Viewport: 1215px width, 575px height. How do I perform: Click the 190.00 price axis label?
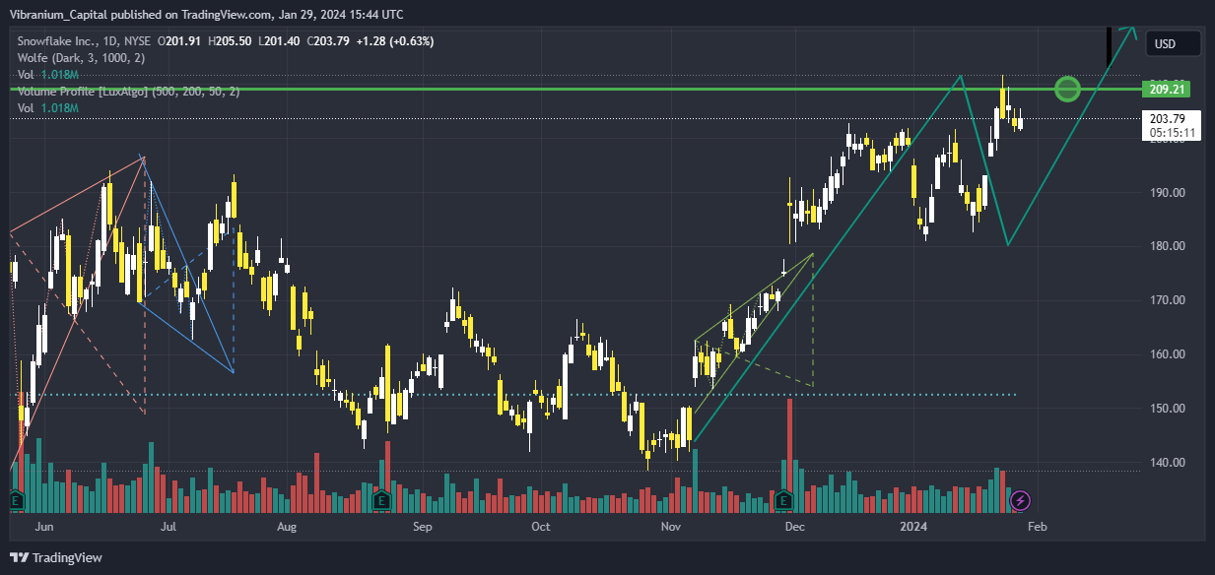1166,192
